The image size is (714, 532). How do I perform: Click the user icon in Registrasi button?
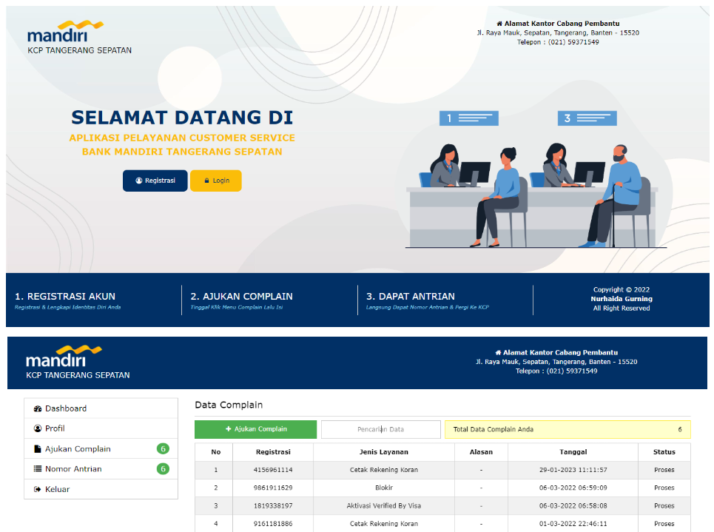[139, 181]
